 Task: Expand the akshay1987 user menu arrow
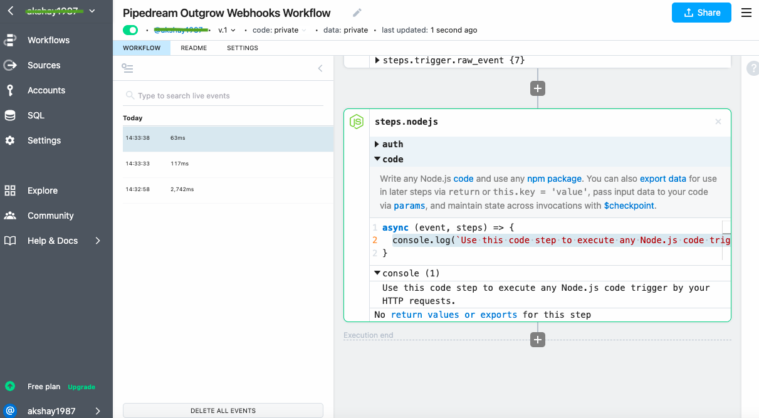click(98, 411)
